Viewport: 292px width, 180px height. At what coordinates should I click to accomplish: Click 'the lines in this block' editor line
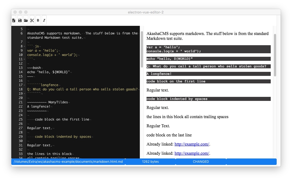(x=50, y=154)
